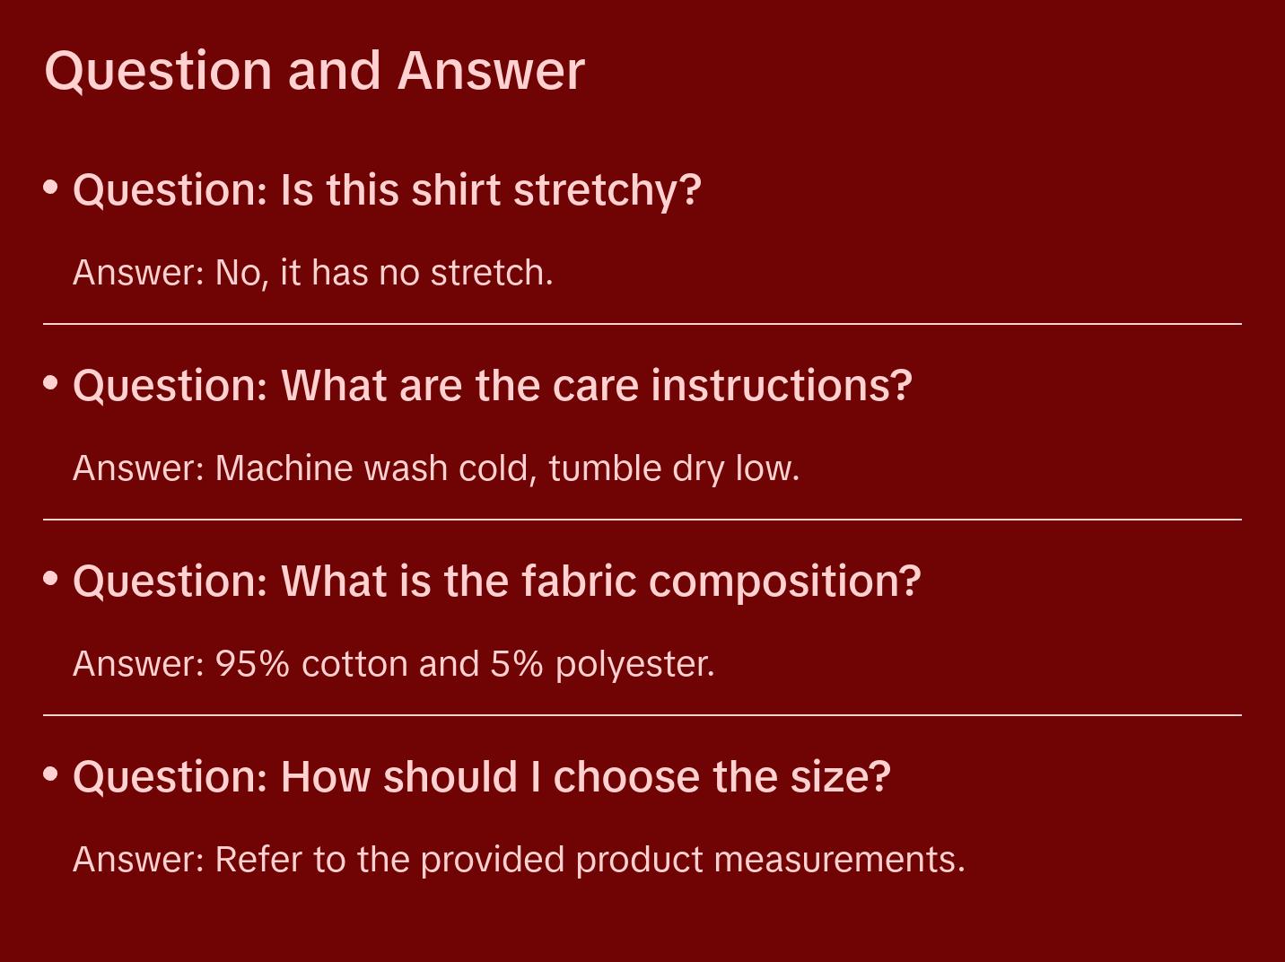Click the divider line below the fabric answer
This screenshot has width=1285, height=962.
click(642, 715)
